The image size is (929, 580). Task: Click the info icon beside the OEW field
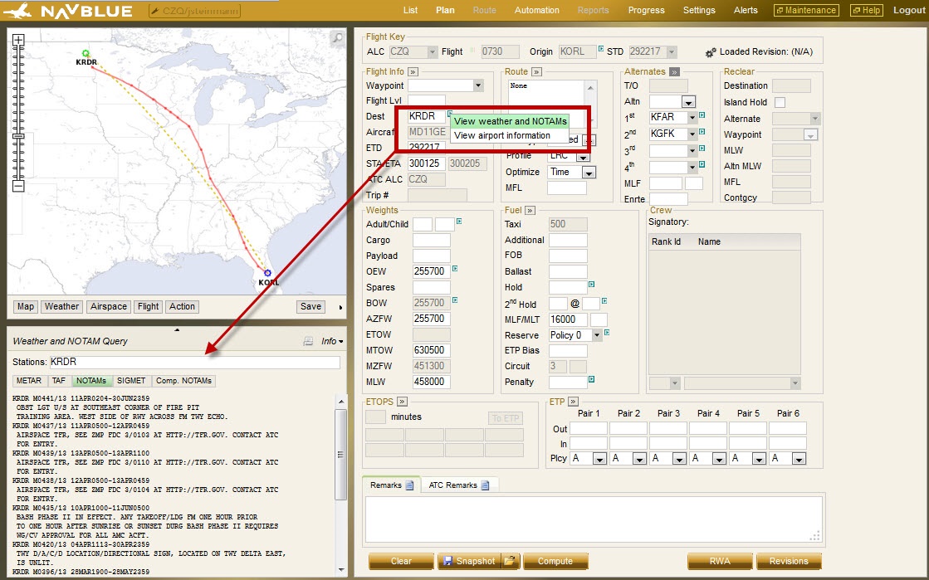click(455, 268)
